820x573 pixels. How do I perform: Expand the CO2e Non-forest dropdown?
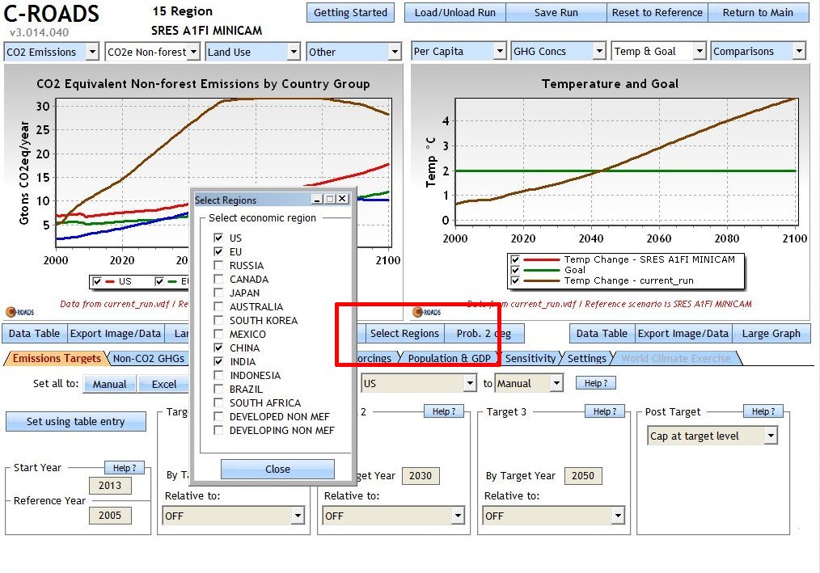152,52
